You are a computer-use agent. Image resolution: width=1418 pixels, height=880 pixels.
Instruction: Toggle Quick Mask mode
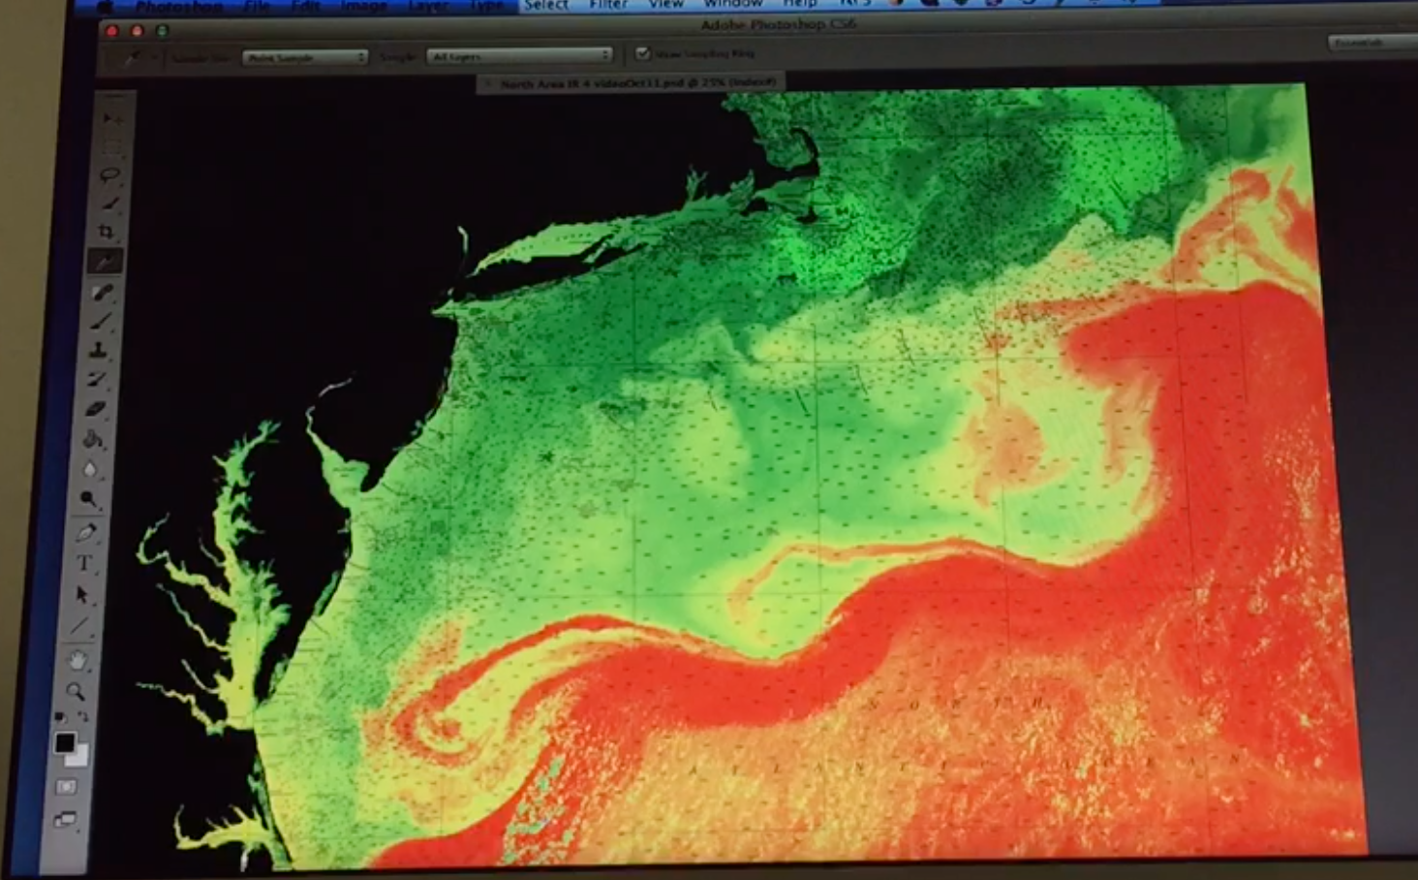coord(67,787)
